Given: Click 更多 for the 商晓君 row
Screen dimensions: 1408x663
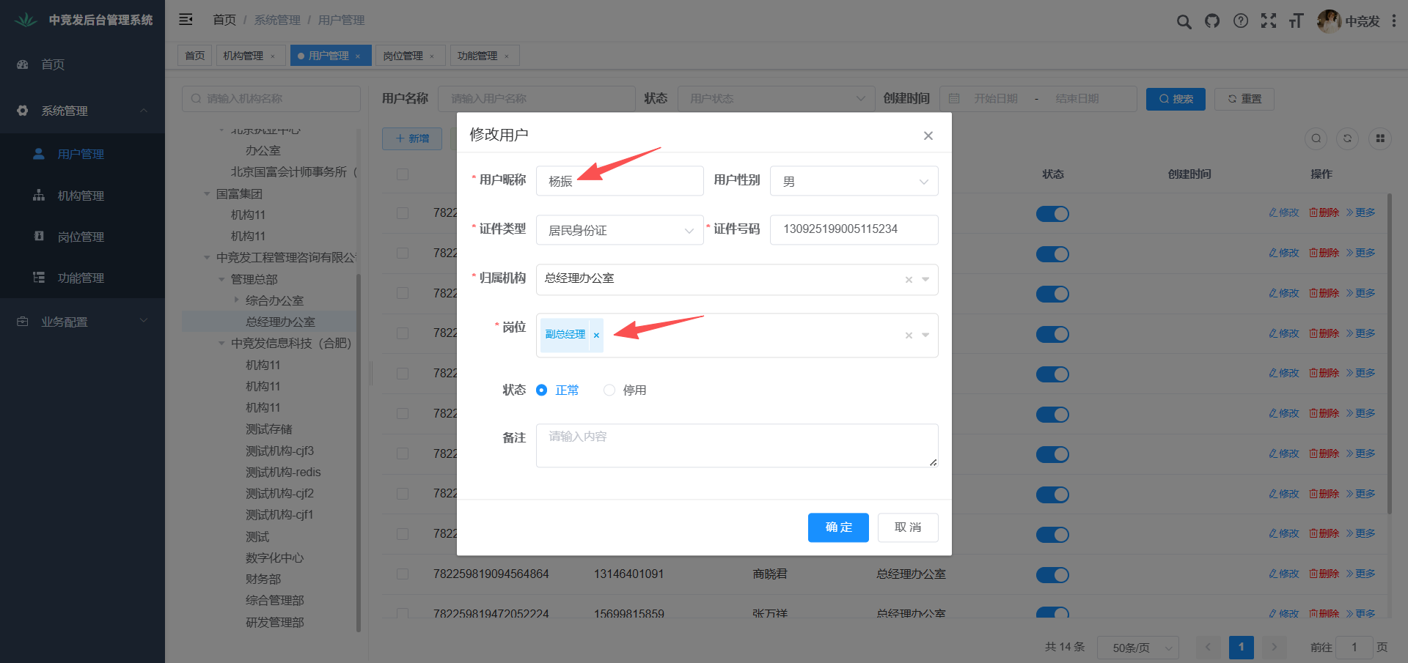Looking at the screenshot, I should [1361, 574].
